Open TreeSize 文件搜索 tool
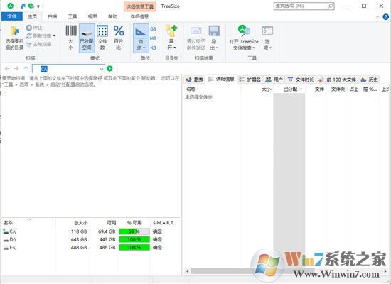The height and width of the screenshot is (284, 391). [x=244, y=38]
